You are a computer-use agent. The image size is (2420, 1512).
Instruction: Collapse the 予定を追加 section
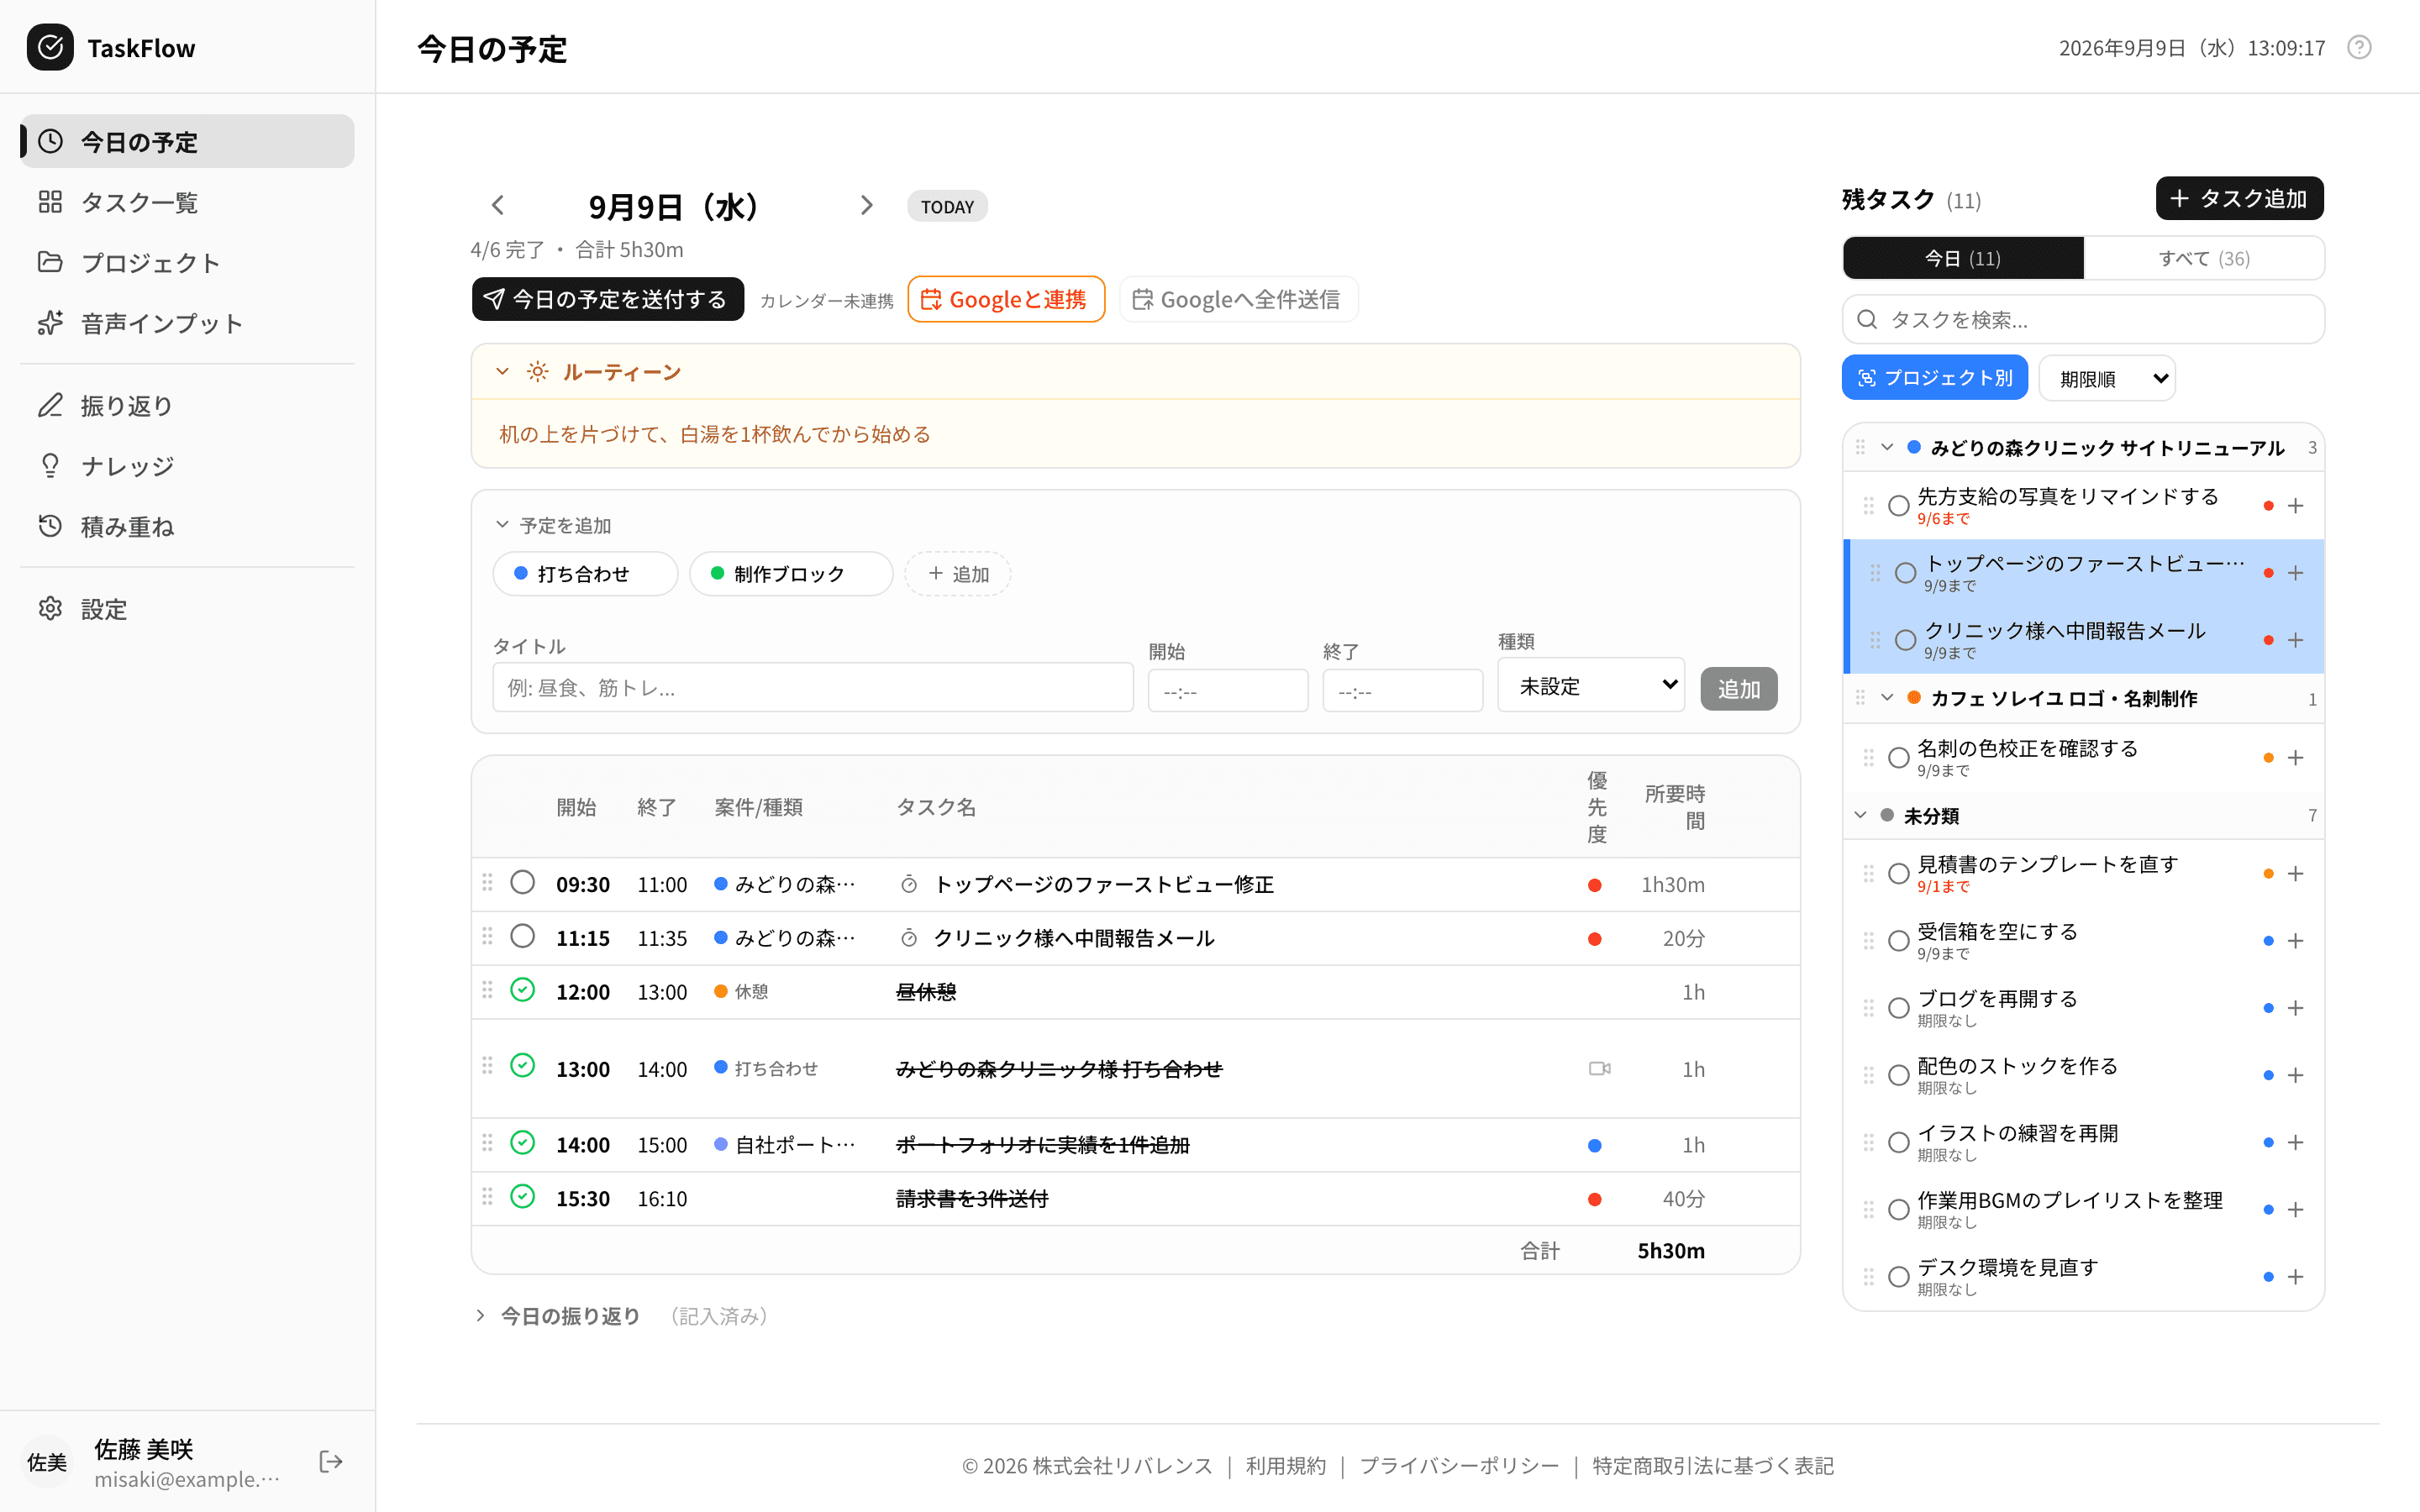pos(503,525)
